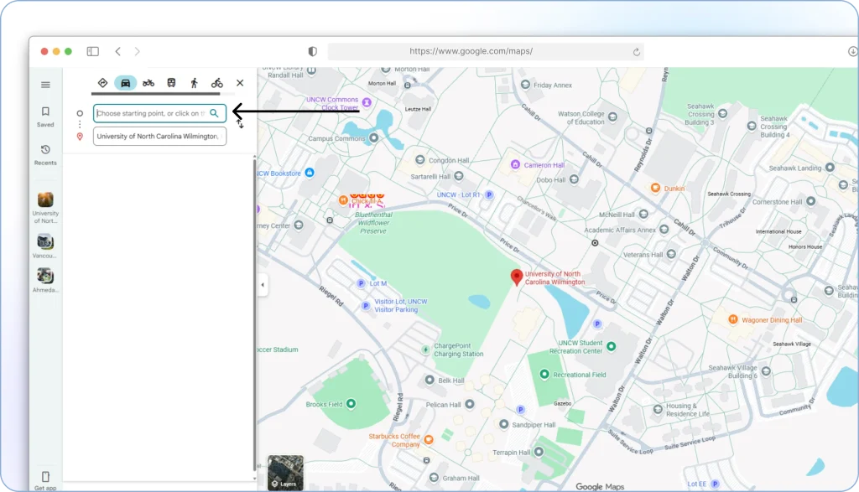Open the Layers map view thumbnail
This screenshot has width=859, height=492.
[285, 472]
